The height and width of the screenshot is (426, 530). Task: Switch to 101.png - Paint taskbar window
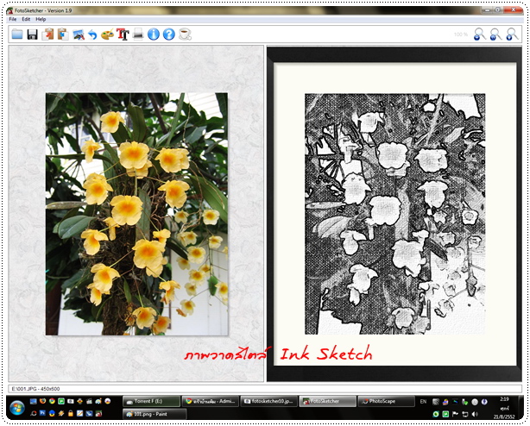click(155, 414)
